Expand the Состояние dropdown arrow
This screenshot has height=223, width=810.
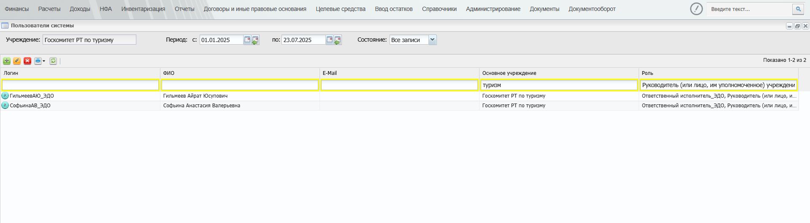tap(432, 40)
